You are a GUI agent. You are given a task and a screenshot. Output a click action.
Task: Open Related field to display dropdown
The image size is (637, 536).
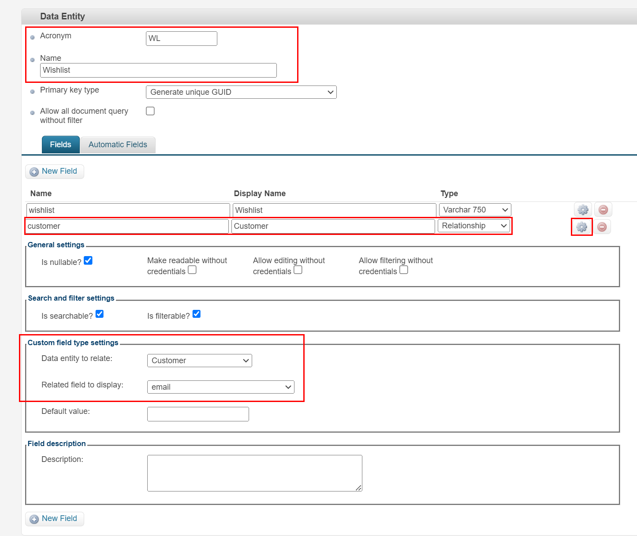(220, 387)
